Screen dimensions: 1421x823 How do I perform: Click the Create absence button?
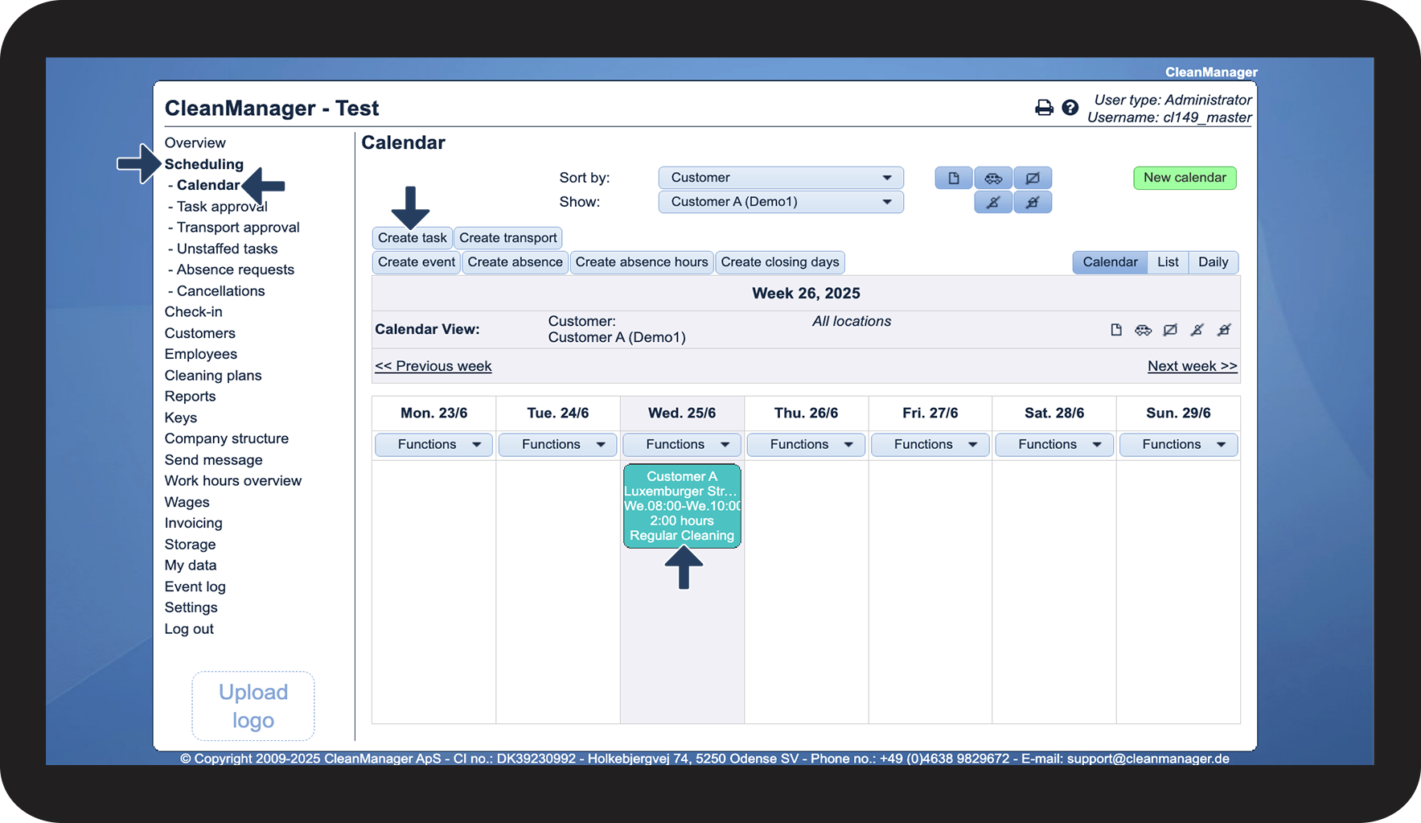click(515, 262)
